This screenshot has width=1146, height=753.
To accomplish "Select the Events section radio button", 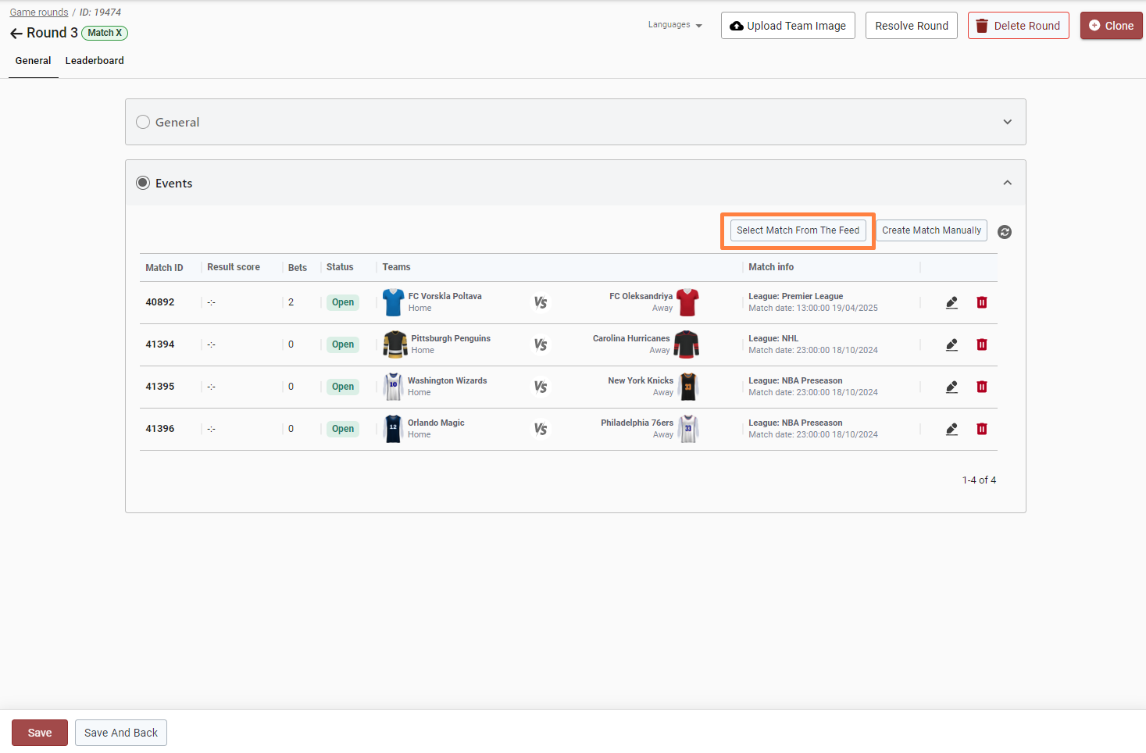I will pos(143,183).
